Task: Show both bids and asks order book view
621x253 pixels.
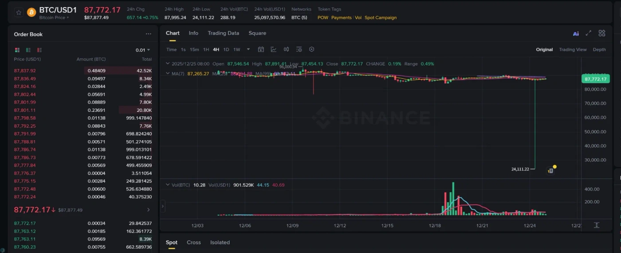Action: click(x=17, y=50)
